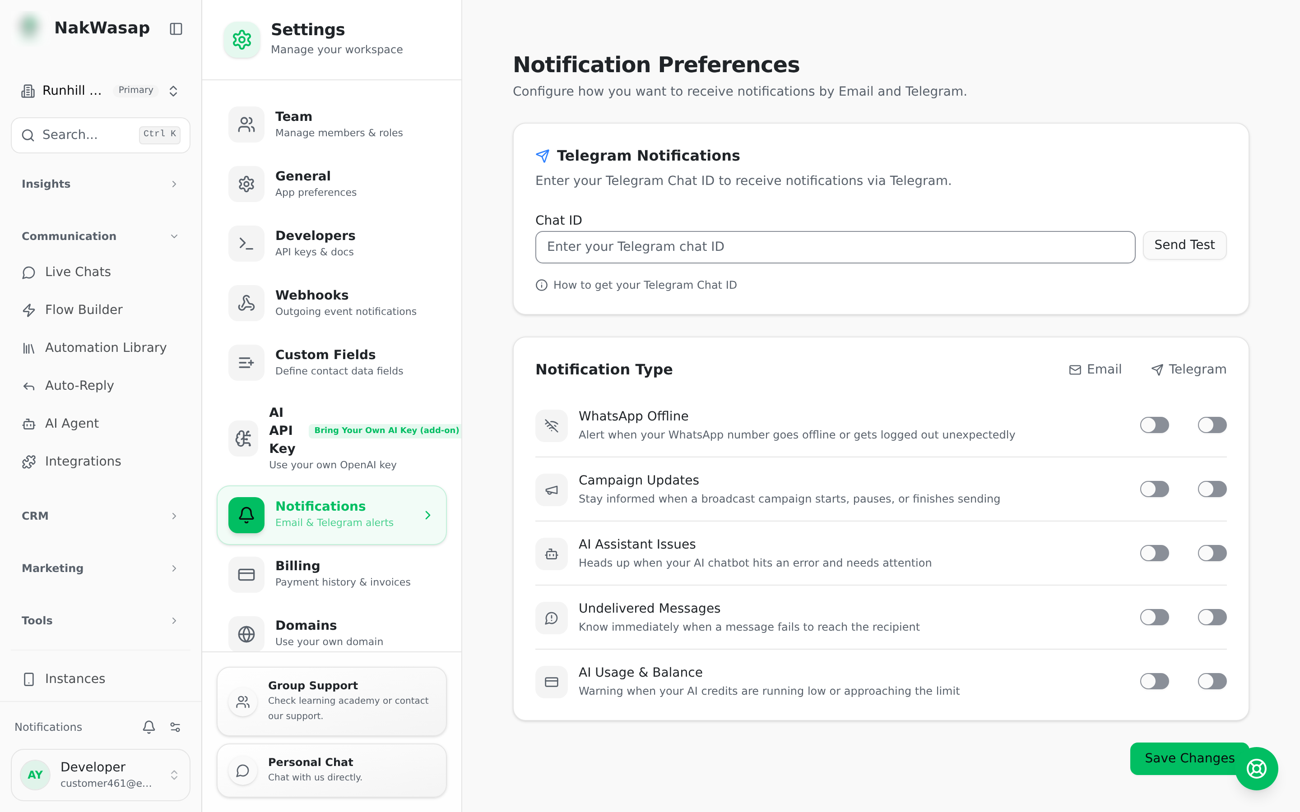This screenshot has height=812, width=1300.
Task: Open the Personal Chat card
Action: tap(332, 770)
